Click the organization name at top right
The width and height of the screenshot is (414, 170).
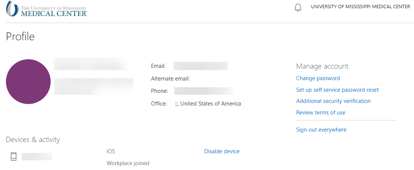pyautogui.click(x=360, y=7)
